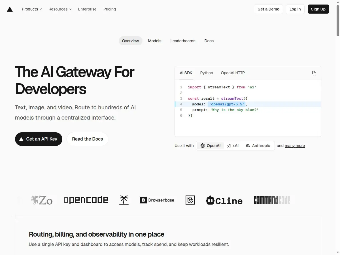
Task: Click the Command Code logo
Action: pos(272,200)
